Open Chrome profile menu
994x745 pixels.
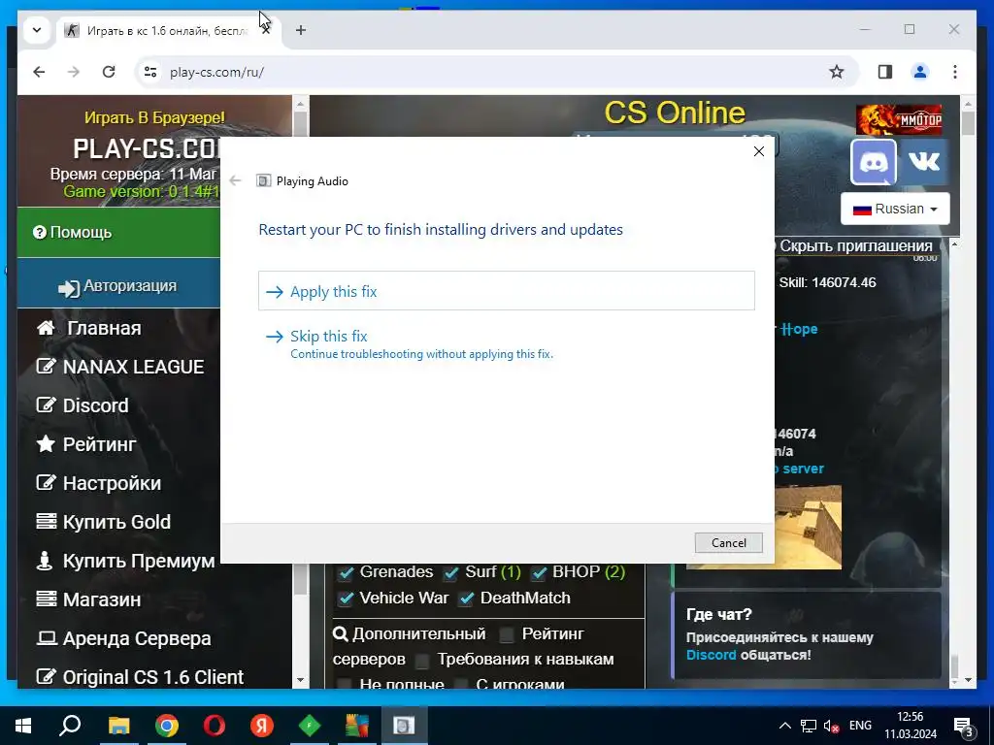pos(920,72)
